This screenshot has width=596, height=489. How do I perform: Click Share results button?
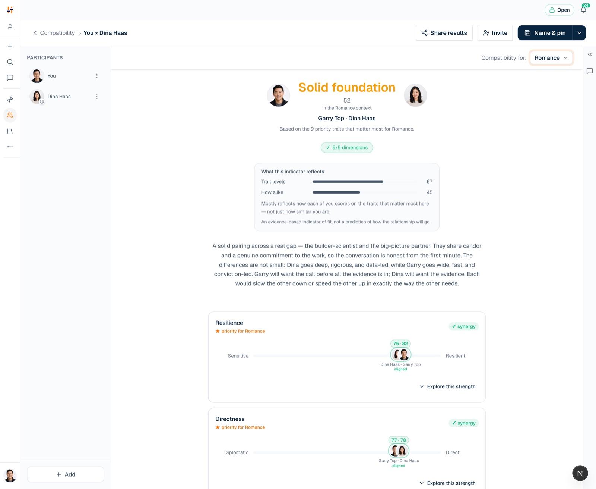tap(444, 33)
